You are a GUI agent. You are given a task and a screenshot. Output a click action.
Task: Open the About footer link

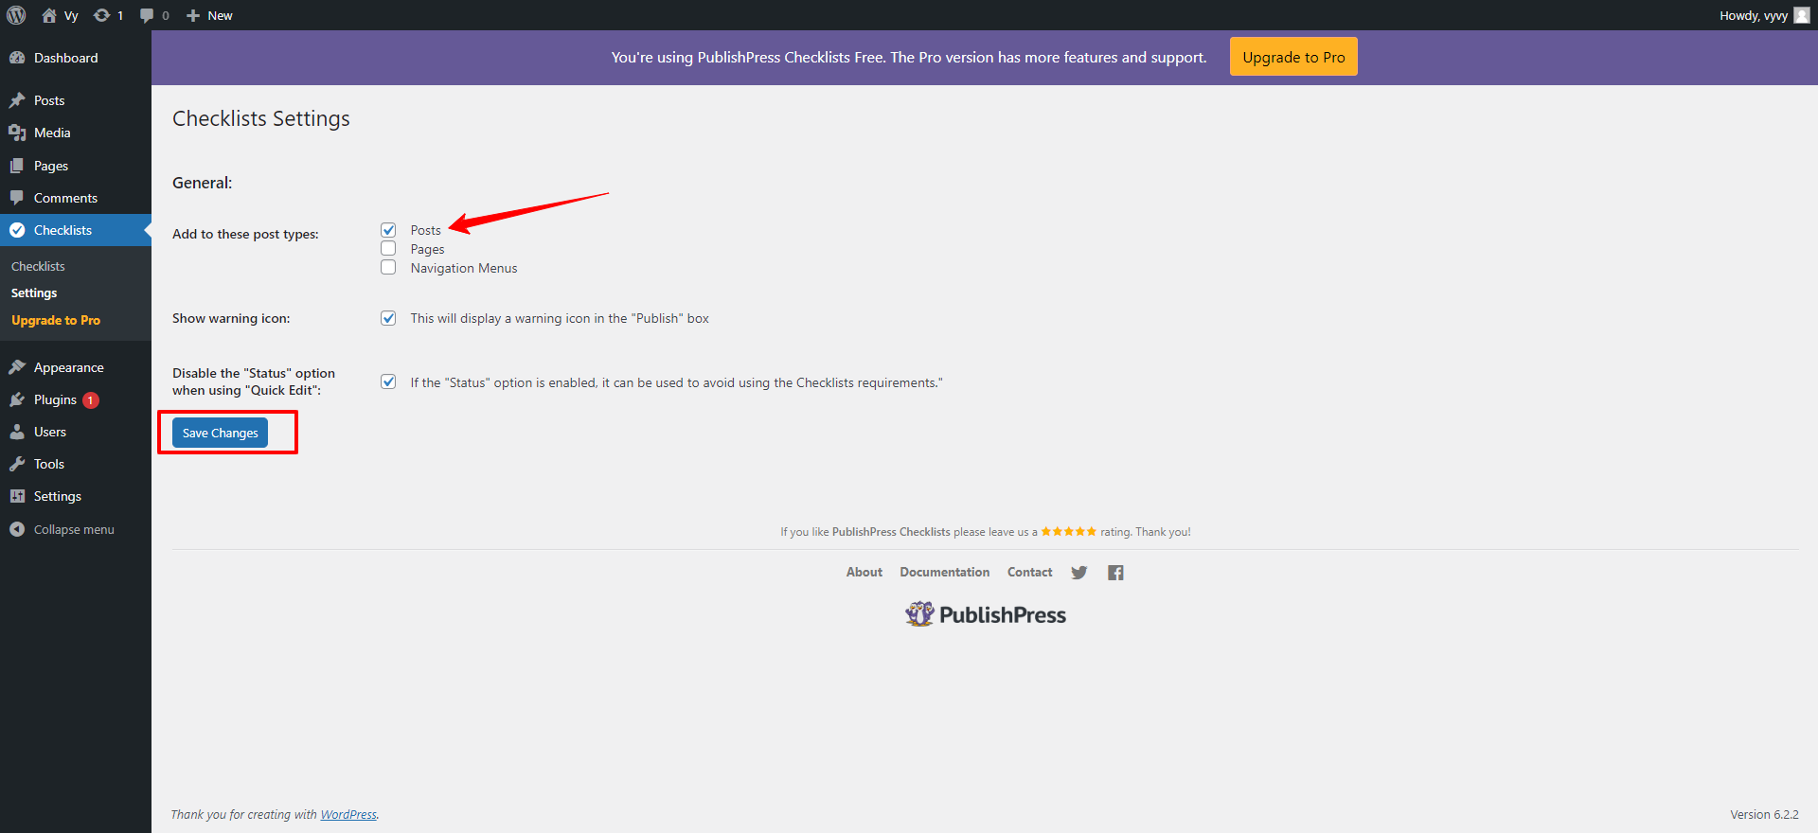coord(864,573)
